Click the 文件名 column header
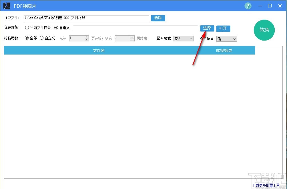The width and height of the screenshot is (287, 189). coord(98,51)
